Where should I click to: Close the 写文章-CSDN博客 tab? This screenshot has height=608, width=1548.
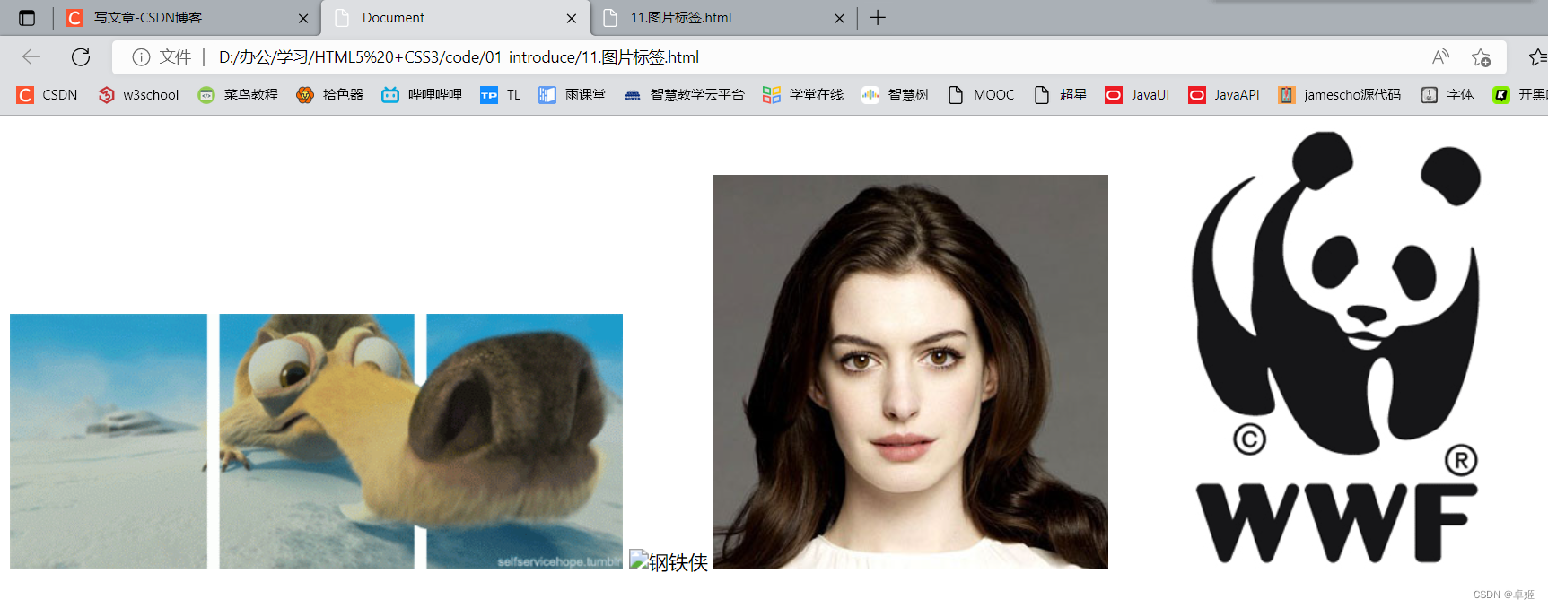coord(303,18)
